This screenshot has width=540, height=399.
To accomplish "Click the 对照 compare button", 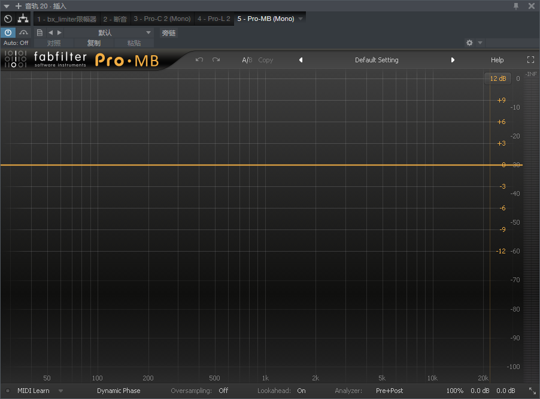I will 54,43.
